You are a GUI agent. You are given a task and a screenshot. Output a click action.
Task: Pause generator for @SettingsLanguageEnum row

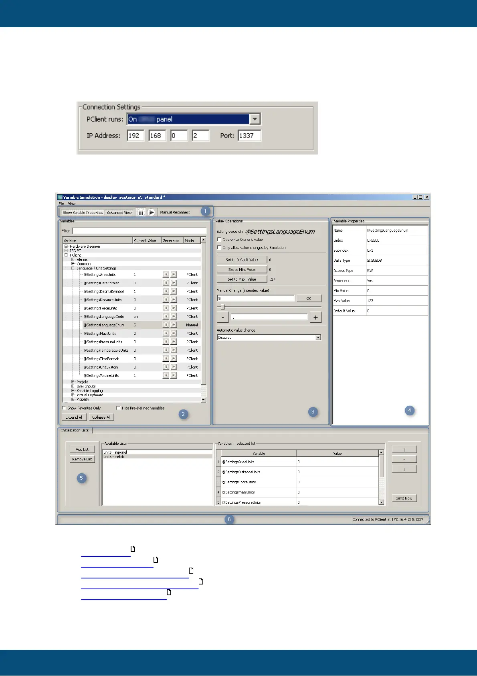pos(166,325)
